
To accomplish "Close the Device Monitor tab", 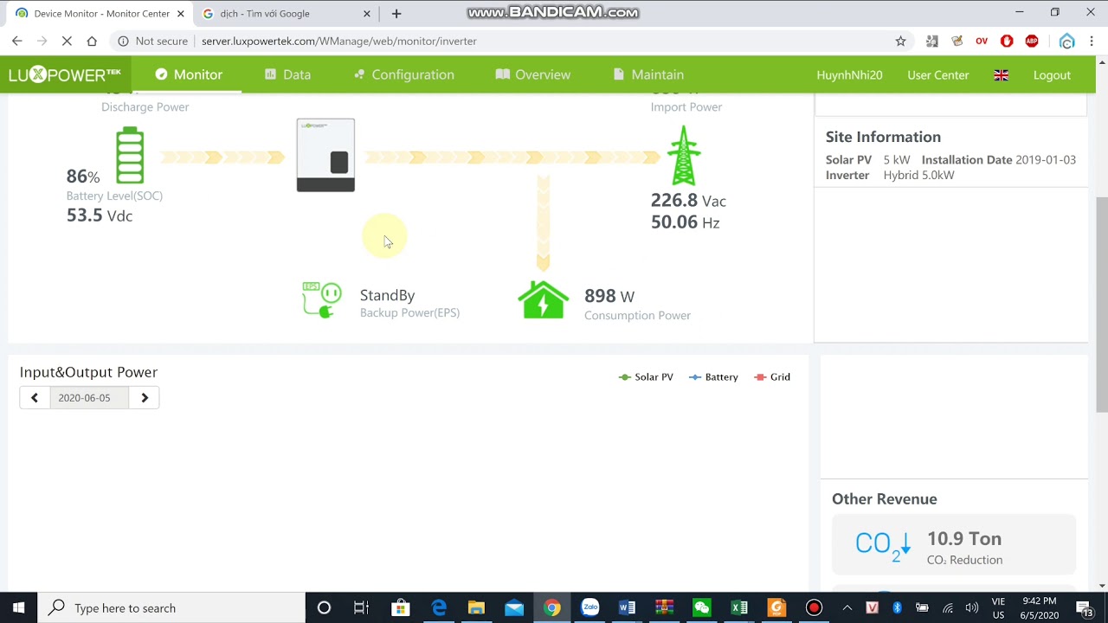I will [180, 14].
